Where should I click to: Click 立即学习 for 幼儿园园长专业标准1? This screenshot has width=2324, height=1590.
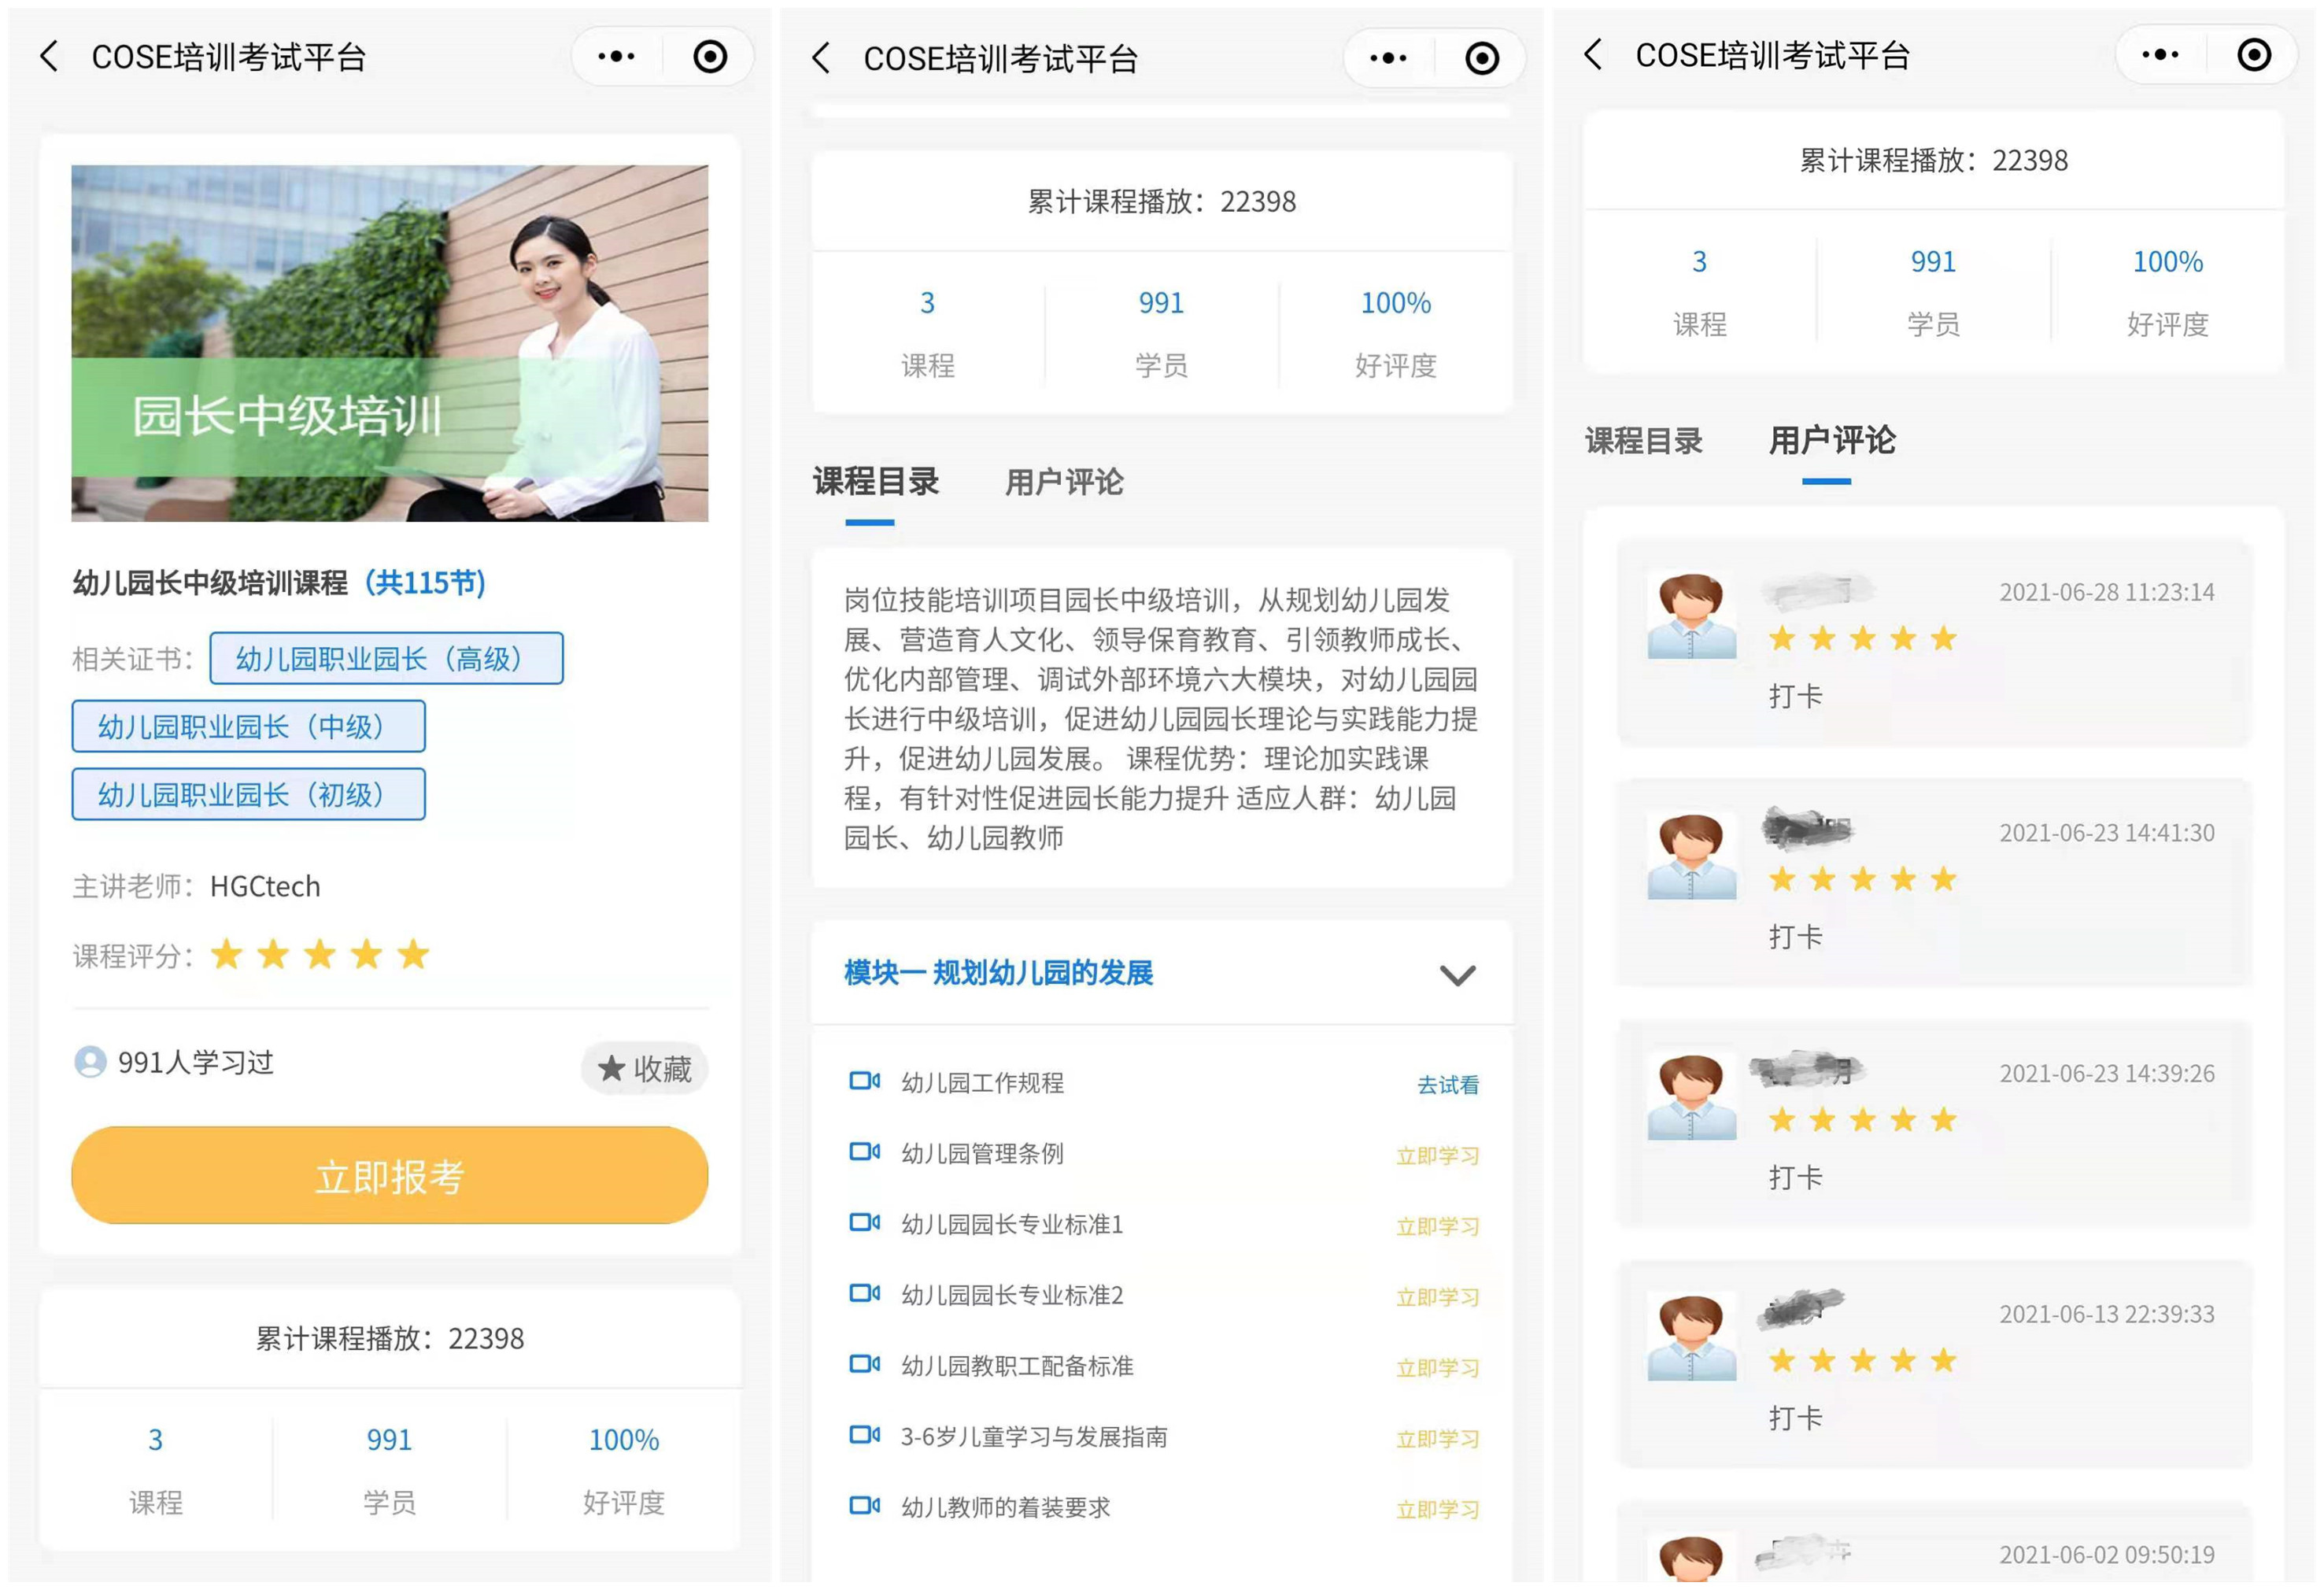(x=1437, y=1227)
